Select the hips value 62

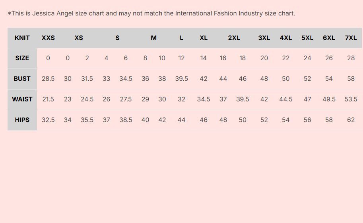(x=351, y=120)
